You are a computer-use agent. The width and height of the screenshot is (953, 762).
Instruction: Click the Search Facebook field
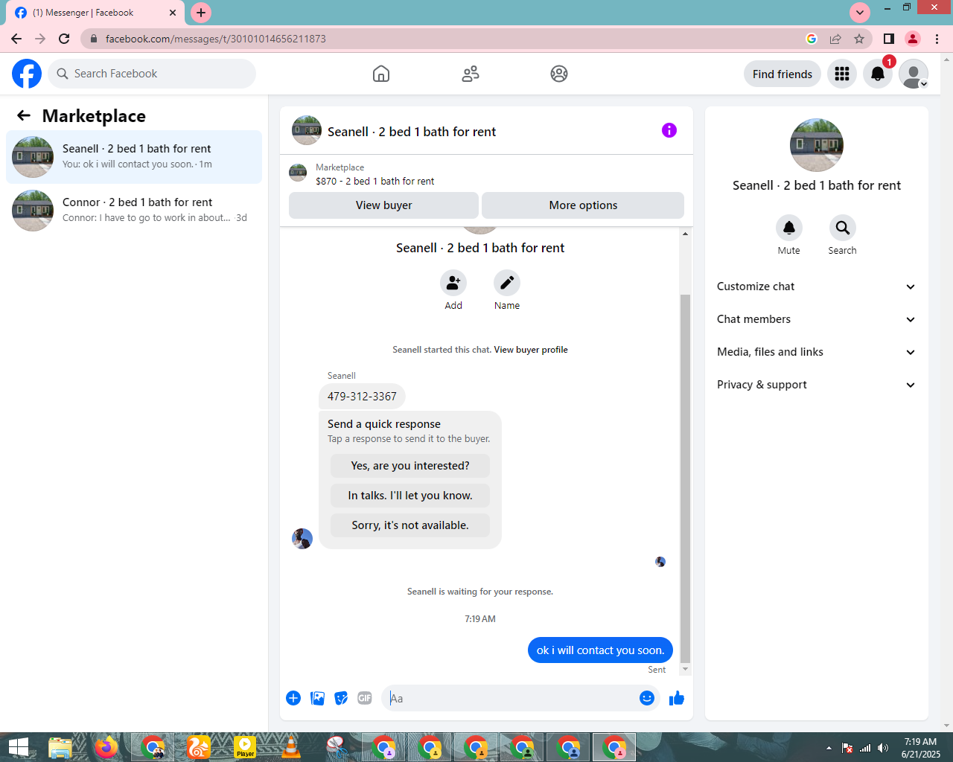coord(152,74)
